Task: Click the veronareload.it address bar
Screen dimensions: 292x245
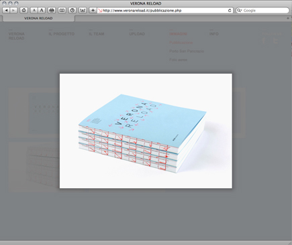Action: 164,11
